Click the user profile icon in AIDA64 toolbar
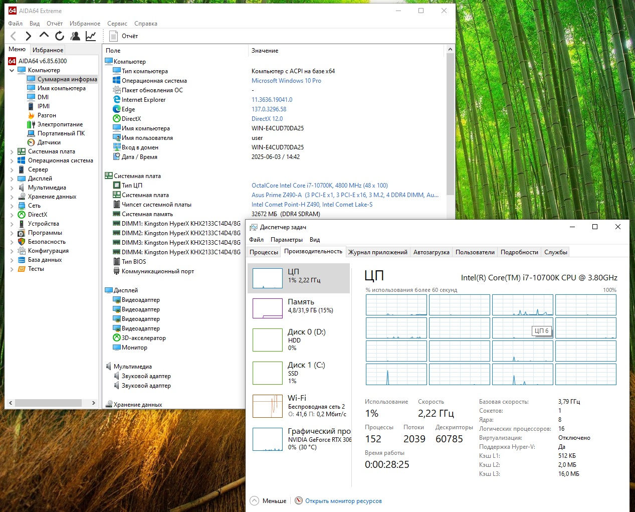635x512 pixels. coord(75,36)
